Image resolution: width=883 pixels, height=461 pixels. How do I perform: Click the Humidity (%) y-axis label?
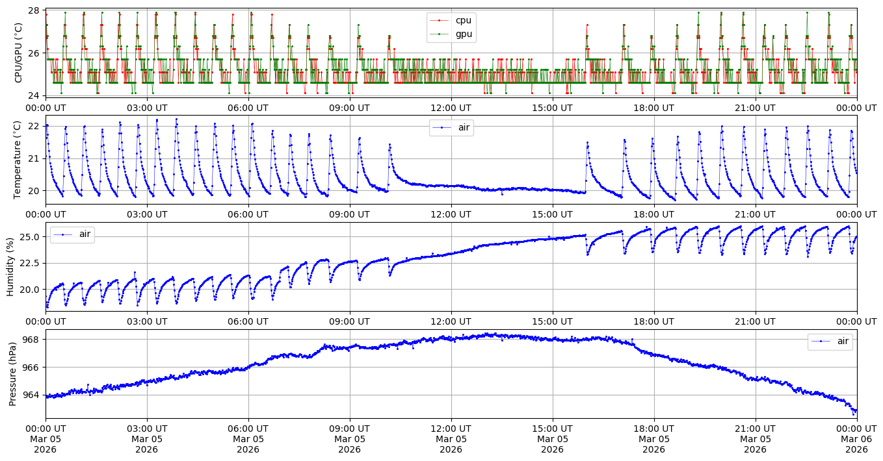pyautogui.click(x=10, y=266)
